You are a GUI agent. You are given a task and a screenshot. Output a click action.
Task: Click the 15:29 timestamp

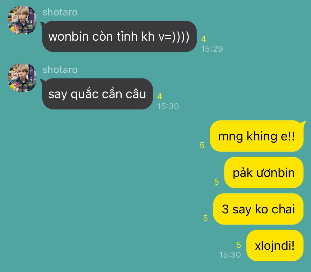coord(212,49)
